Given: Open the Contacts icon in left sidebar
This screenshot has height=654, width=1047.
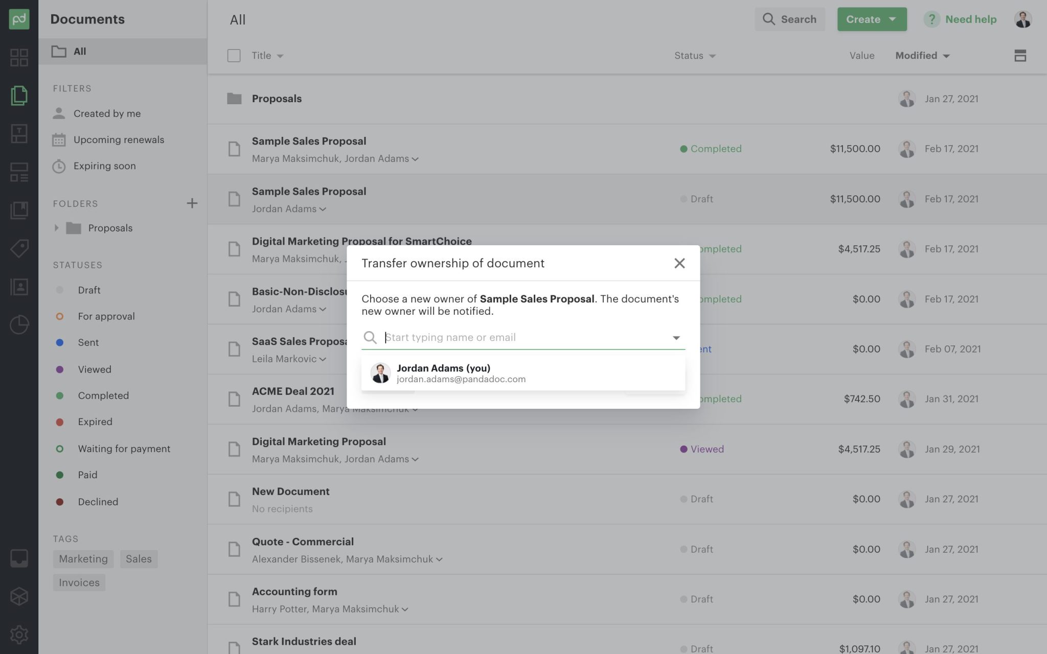Looking at the screenshot, I should click(x=19, y=287).
